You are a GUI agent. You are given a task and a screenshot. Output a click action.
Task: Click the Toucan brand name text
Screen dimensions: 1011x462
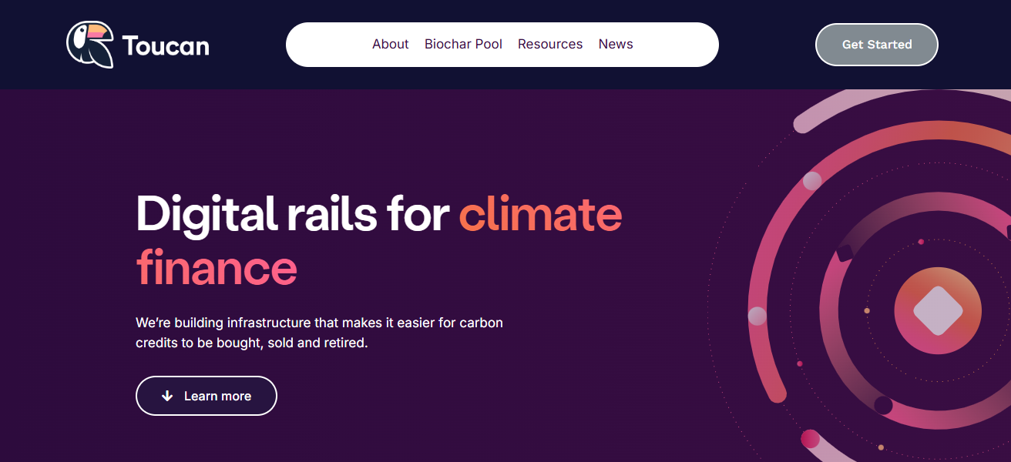click(x=166, y=45)
